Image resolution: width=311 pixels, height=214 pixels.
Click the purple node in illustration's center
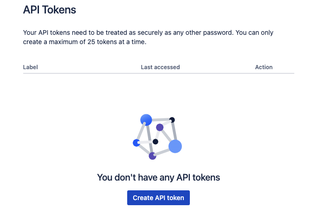[x=160, y=127]
